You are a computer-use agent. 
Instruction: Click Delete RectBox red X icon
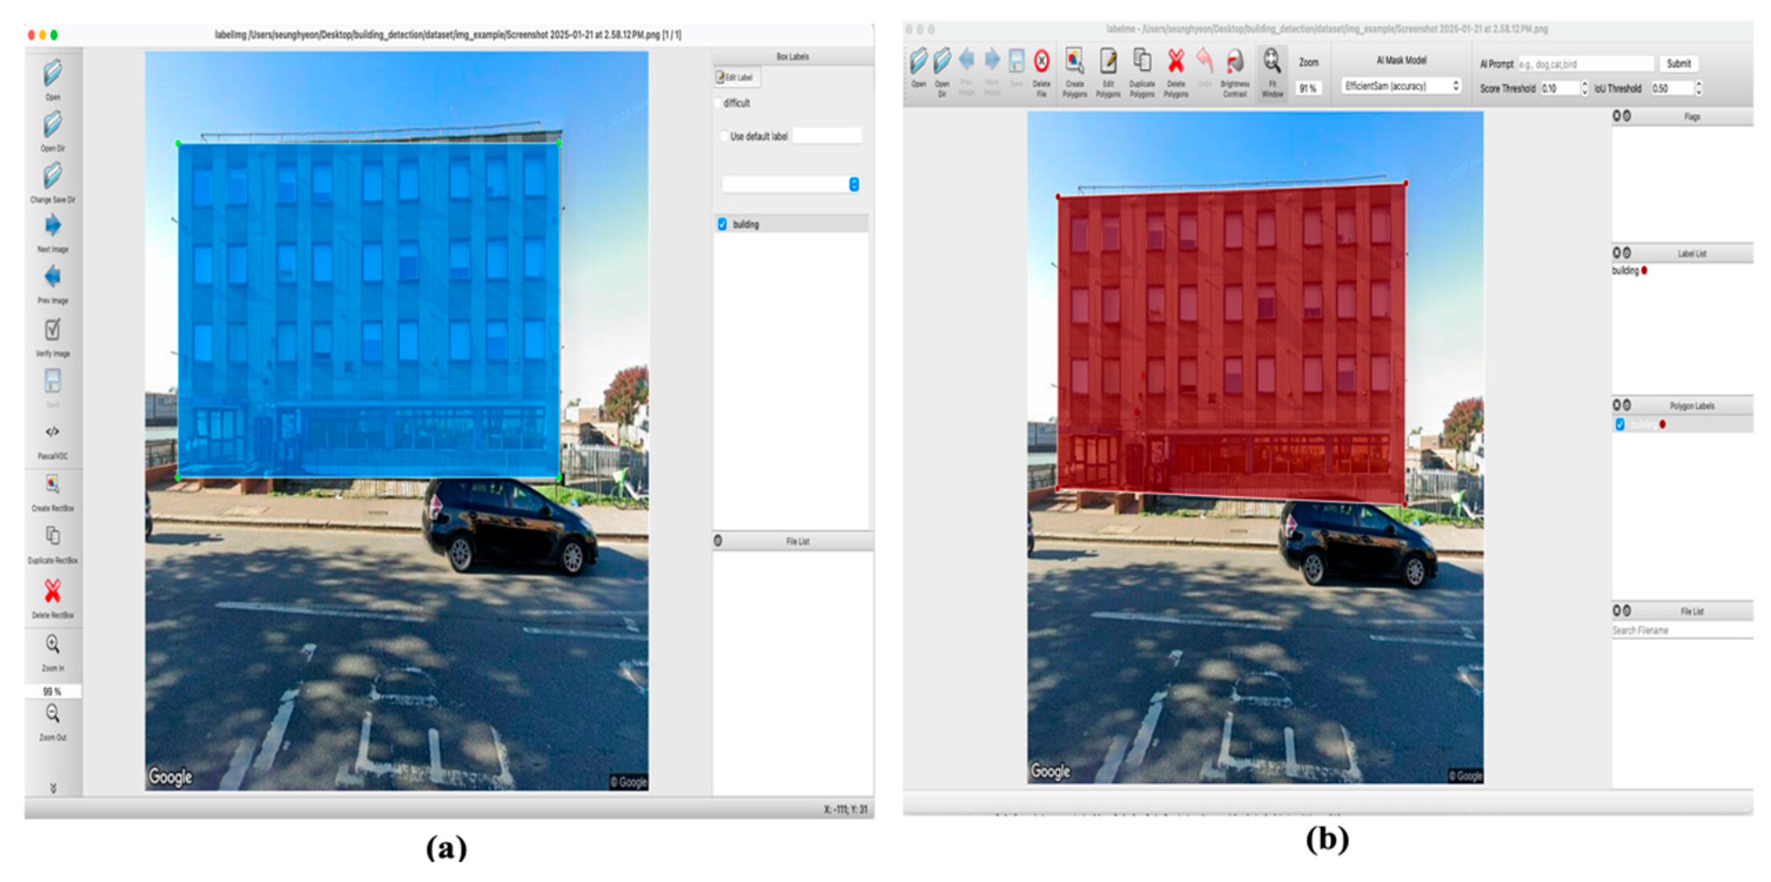pos(52,591)
